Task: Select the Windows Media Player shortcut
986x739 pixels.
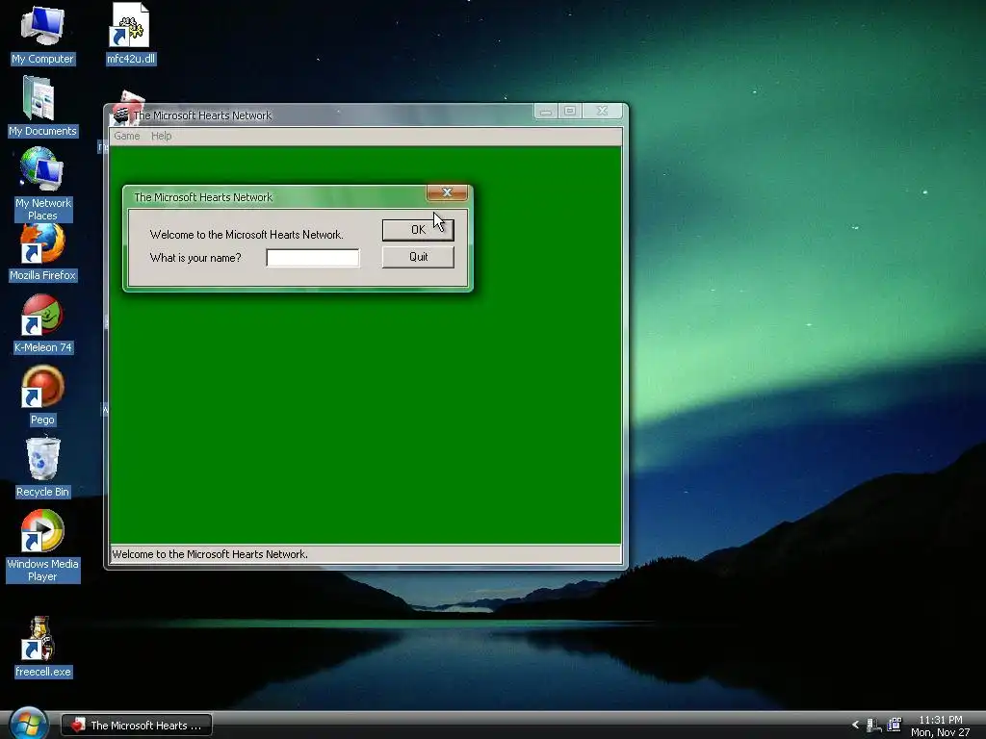Action: (42, 547)
